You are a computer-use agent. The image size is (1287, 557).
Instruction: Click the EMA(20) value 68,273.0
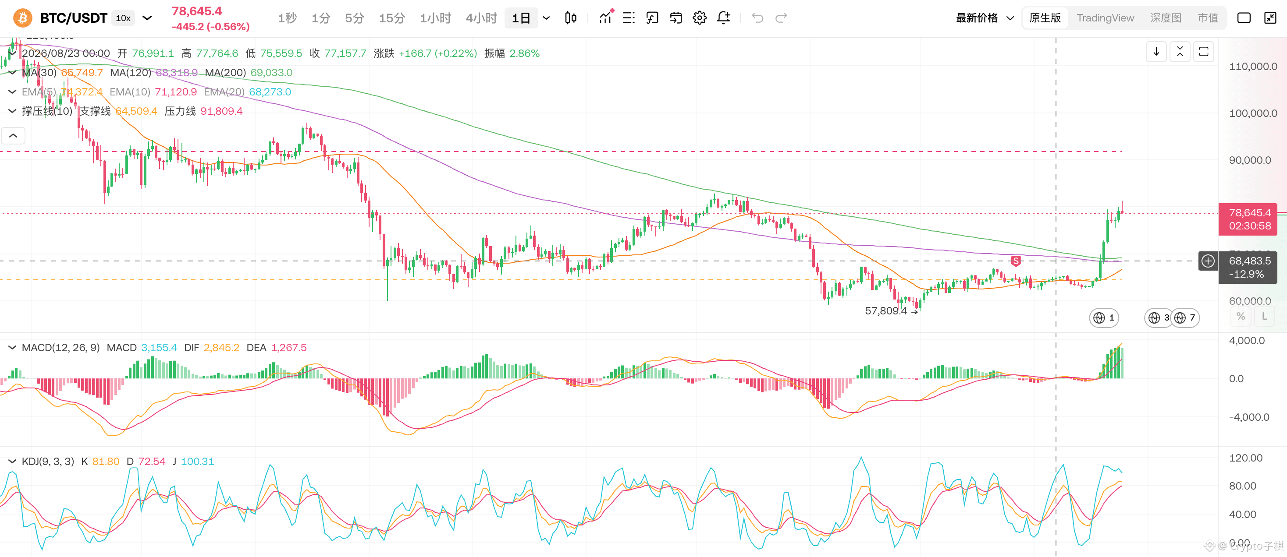pyautogui.click(x=270, y=92)
